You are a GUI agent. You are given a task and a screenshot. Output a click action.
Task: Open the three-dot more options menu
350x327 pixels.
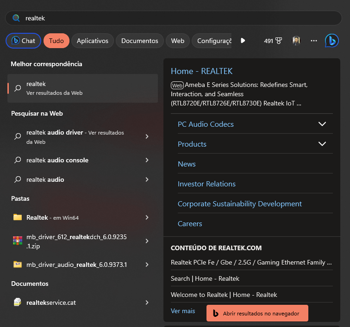point(313,41)
